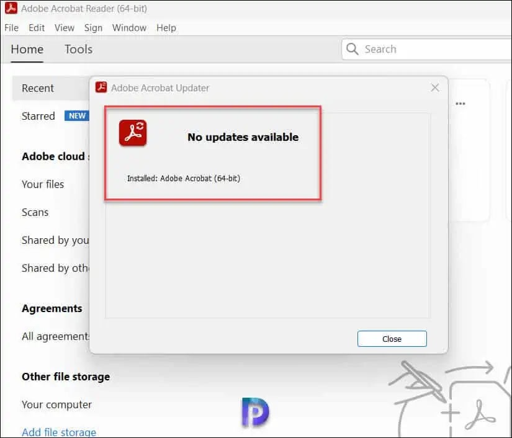This screenshot has width=512, height=438.
Task: Open the File menu
Action: click(11, 28)
